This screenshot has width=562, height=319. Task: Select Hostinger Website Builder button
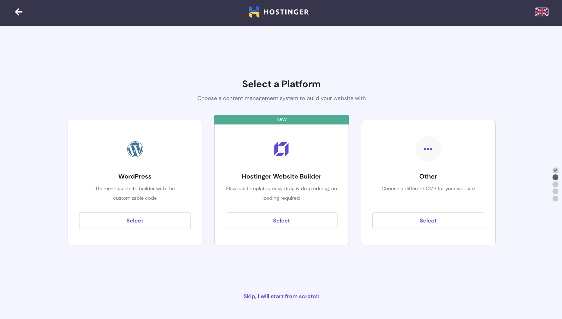coord(282,221)
